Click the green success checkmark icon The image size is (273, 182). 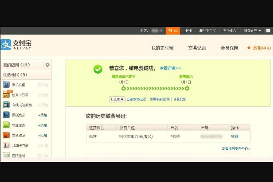tap(98, 69)
